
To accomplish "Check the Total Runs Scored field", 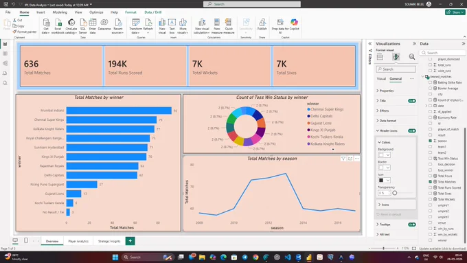I will (430, 187).
